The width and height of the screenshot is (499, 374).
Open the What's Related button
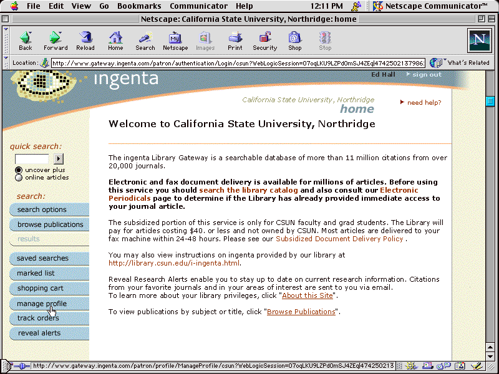pyautogui.click(x=460, y=63)
